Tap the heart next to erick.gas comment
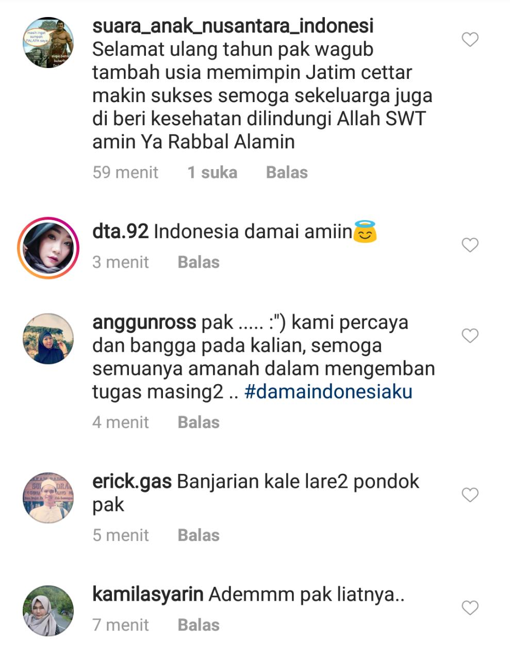 click(x=470, y=495)
